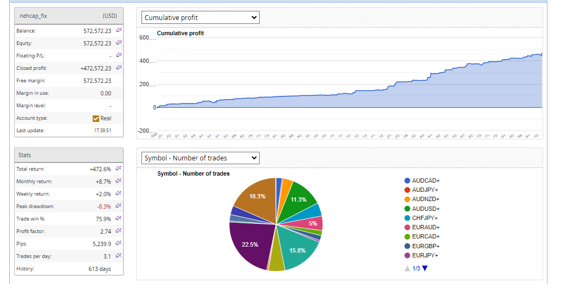Open Profit factor chart icon
Screen dimensions: 561x284
(119, 231)
